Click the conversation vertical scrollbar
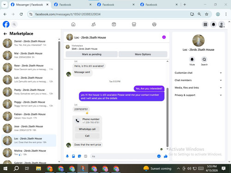 coord(167,117)
